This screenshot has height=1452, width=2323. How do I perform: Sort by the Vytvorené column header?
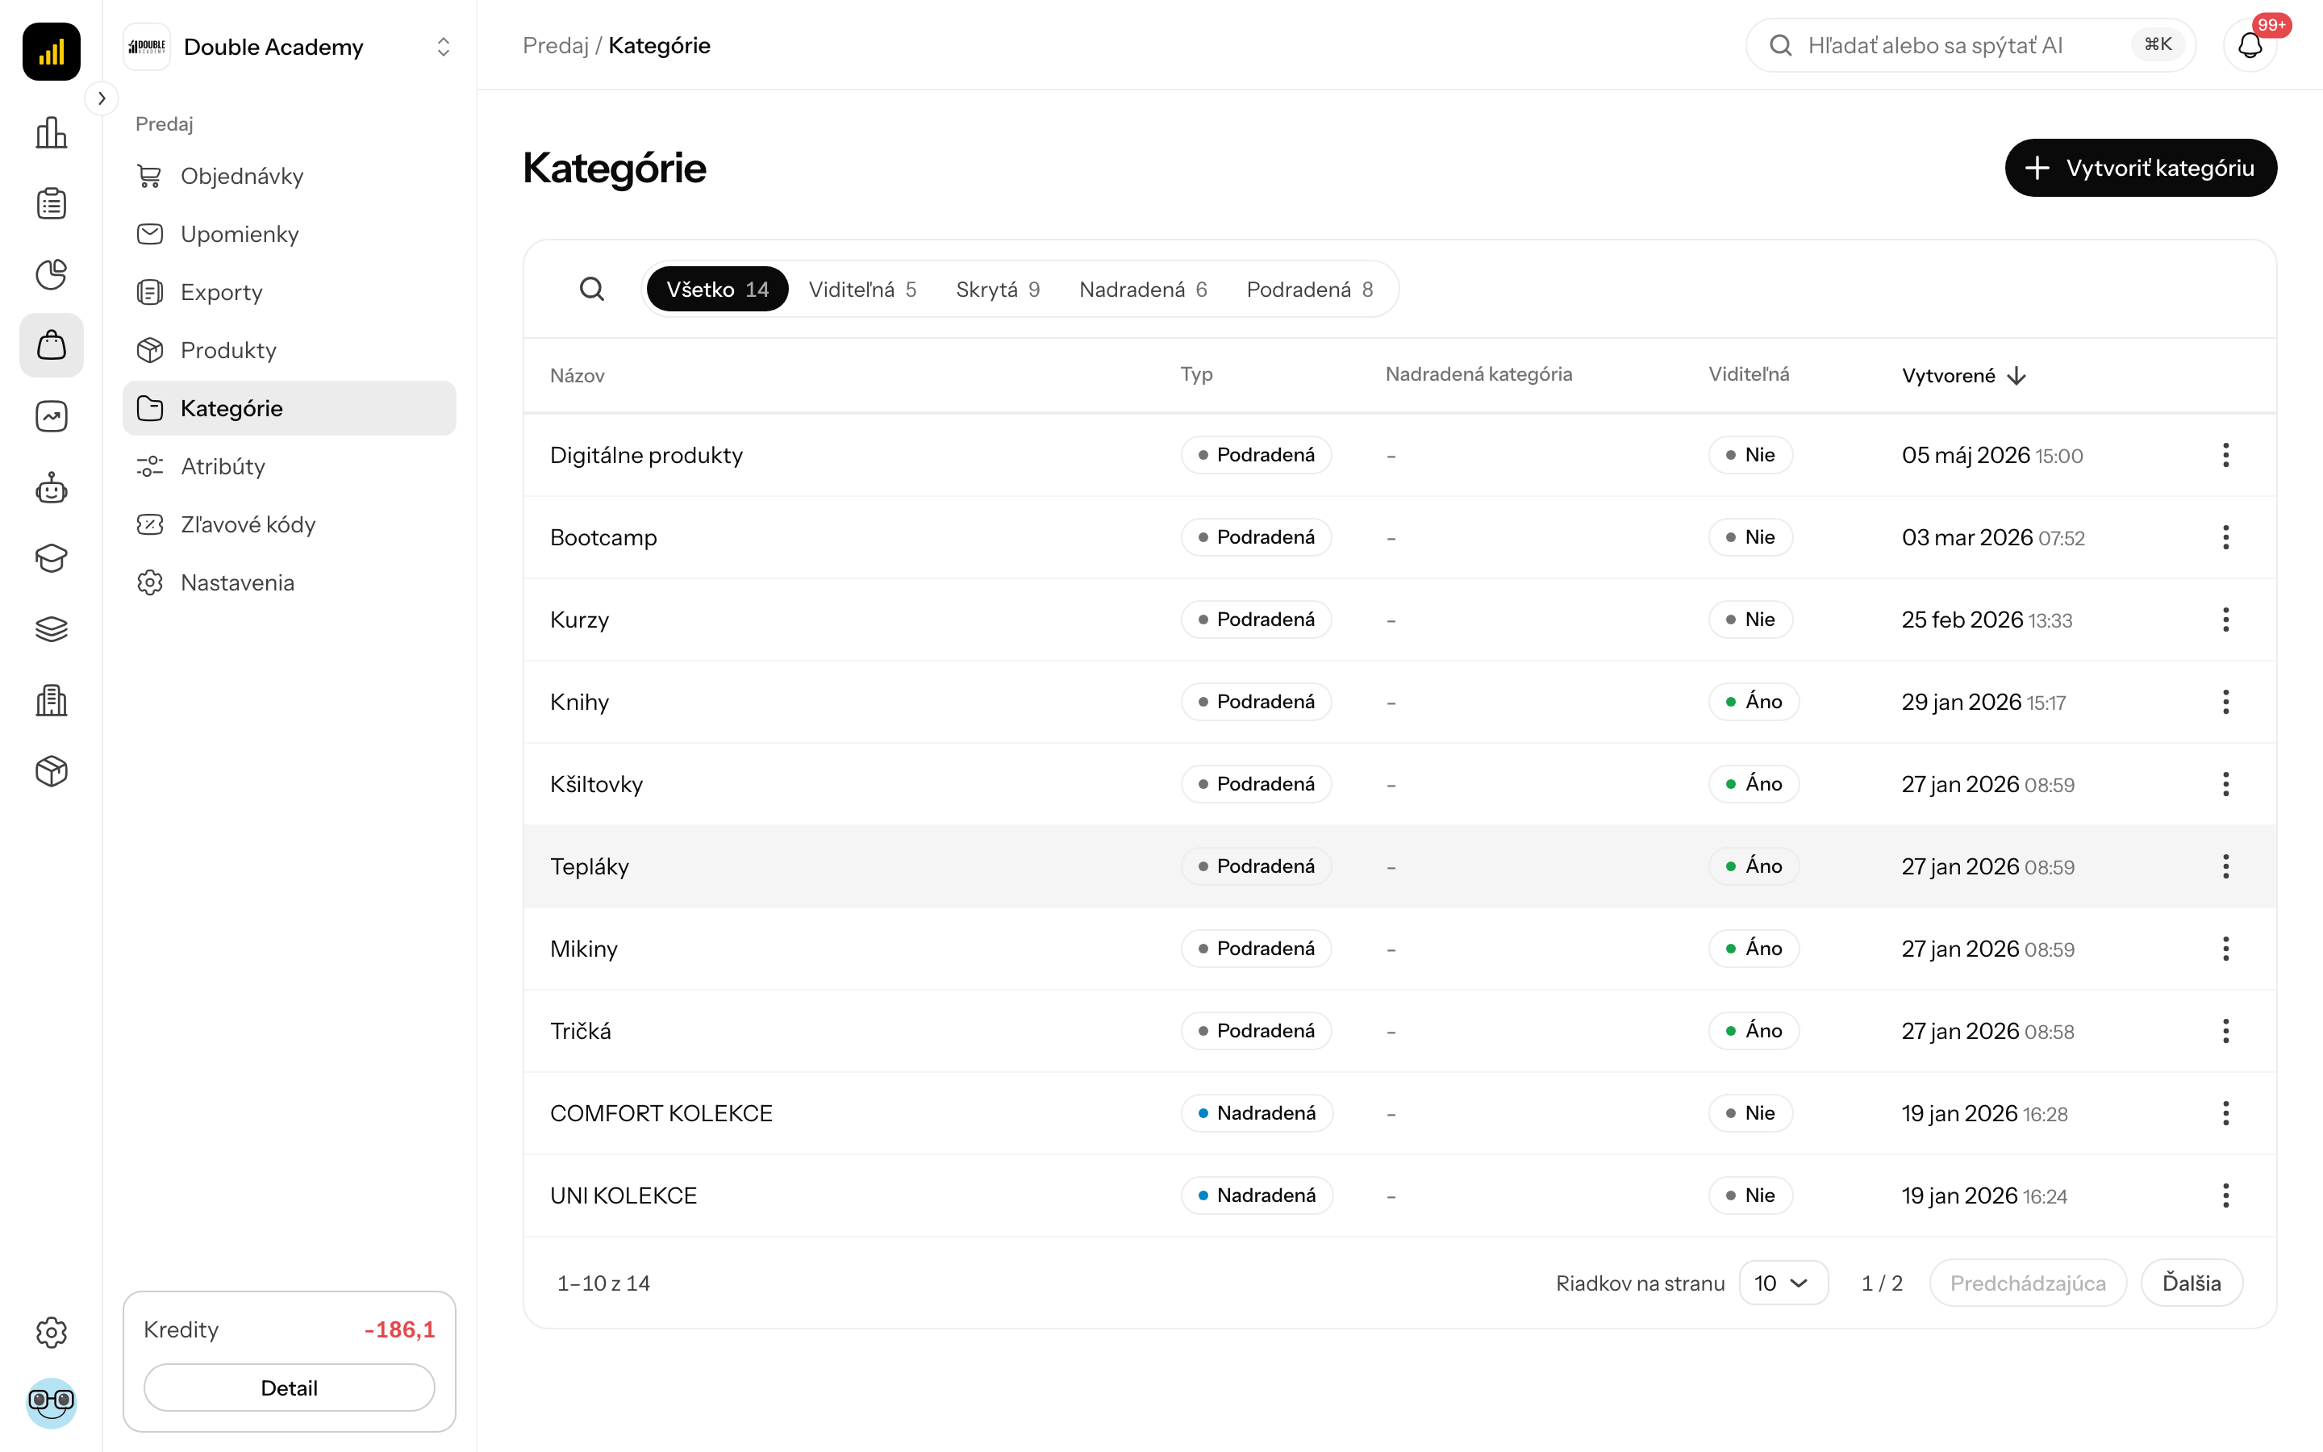[1963, 375]
